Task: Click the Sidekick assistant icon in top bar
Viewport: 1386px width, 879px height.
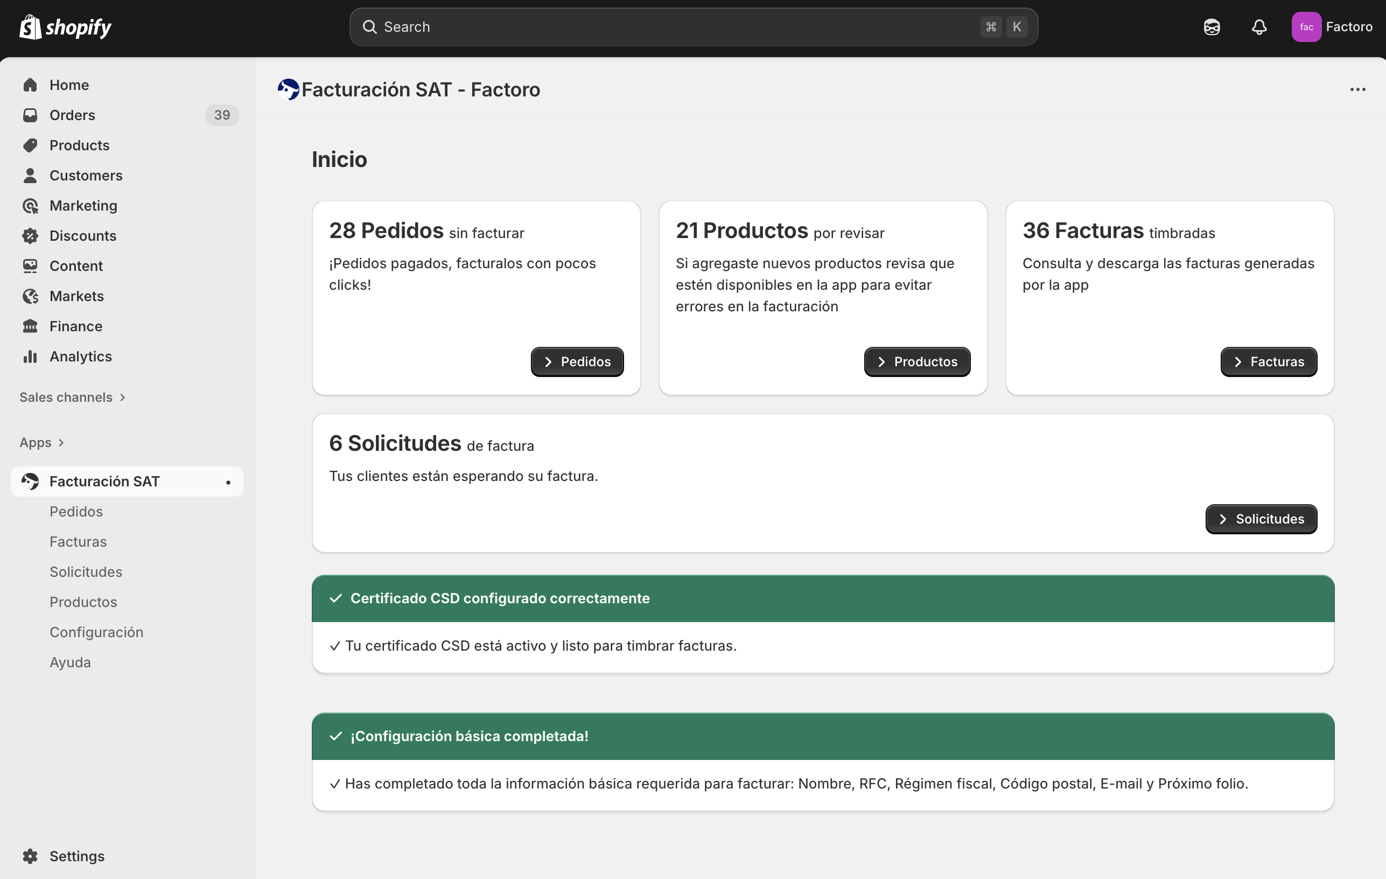Action: (x=1212, y=27)
